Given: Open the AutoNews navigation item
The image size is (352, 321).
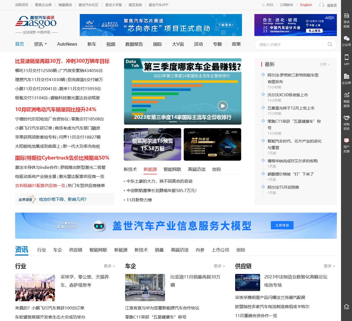Looking at the screenshot, I should pos(67,44).
